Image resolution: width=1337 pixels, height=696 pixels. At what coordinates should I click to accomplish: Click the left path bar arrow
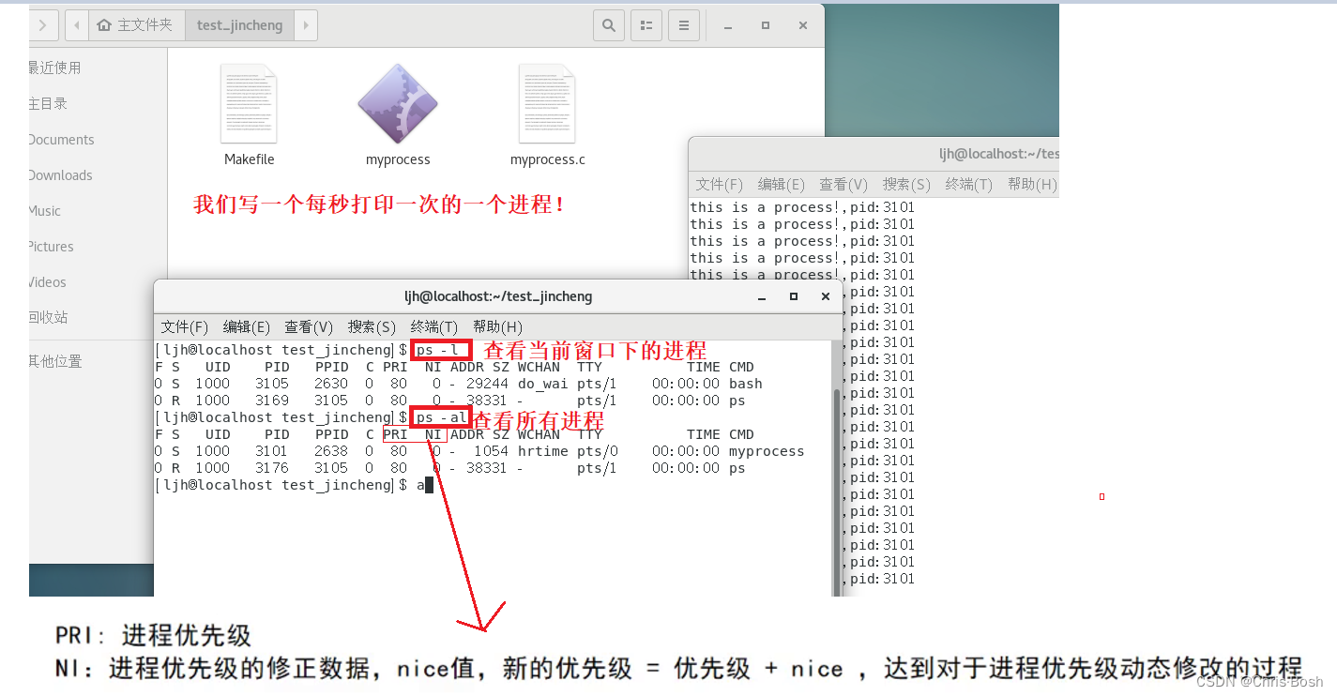pos(77,25)
